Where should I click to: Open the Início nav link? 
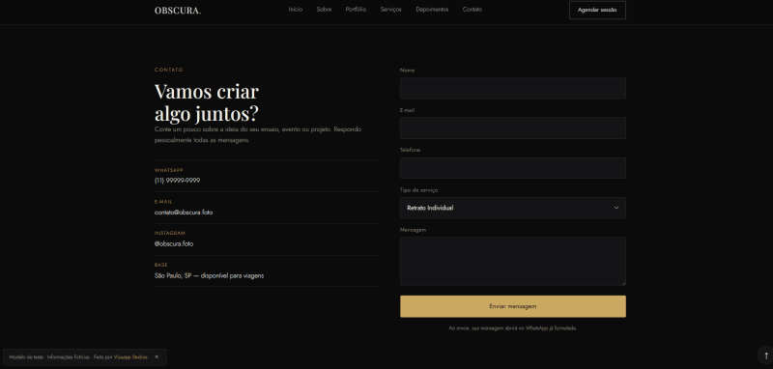296,10
